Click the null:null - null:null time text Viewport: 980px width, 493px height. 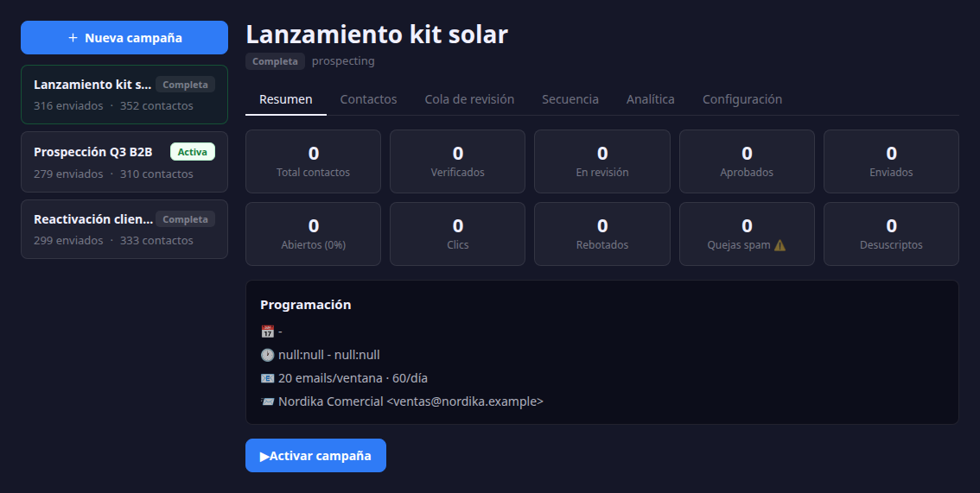[x=328, y=355]
